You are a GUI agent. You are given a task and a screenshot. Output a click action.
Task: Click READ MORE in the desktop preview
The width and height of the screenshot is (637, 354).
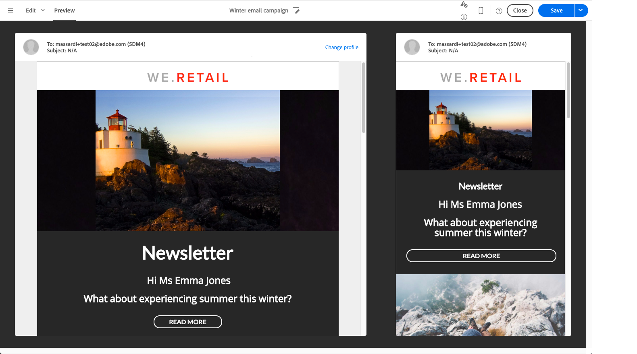(x=187, y=322)
